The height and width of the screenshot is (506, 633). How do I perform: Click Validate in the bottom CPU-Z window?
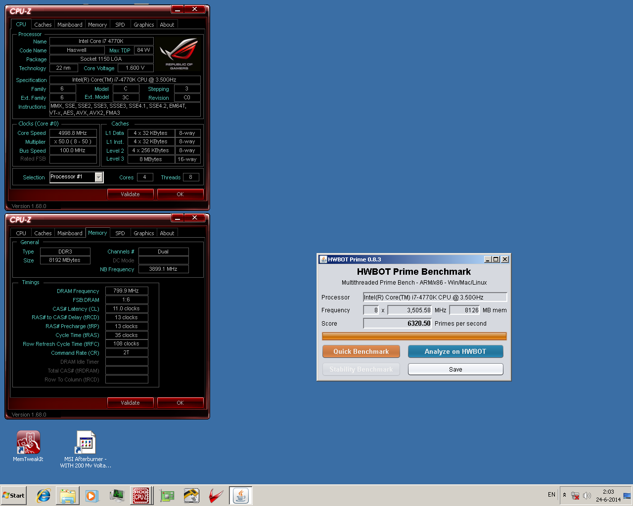[131, 403]
